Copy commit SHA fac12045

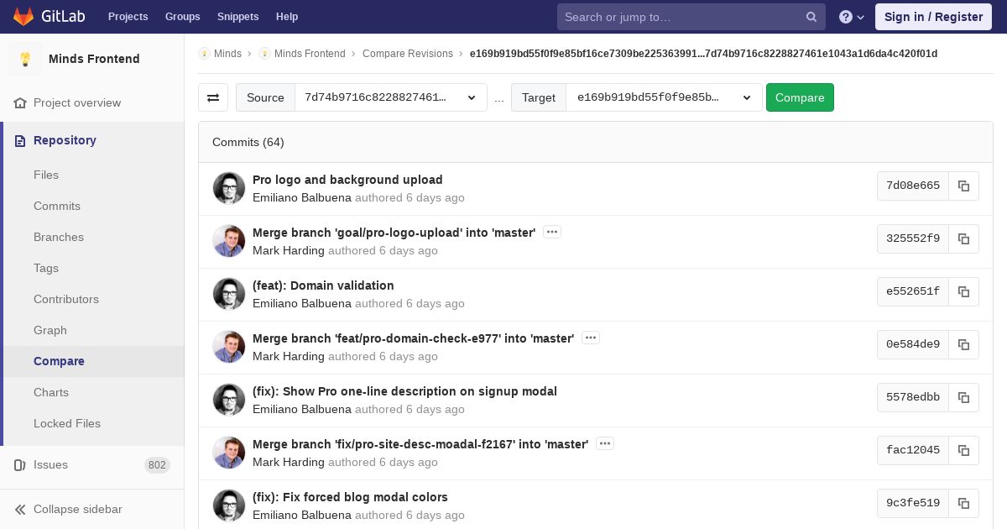(963, 451)
